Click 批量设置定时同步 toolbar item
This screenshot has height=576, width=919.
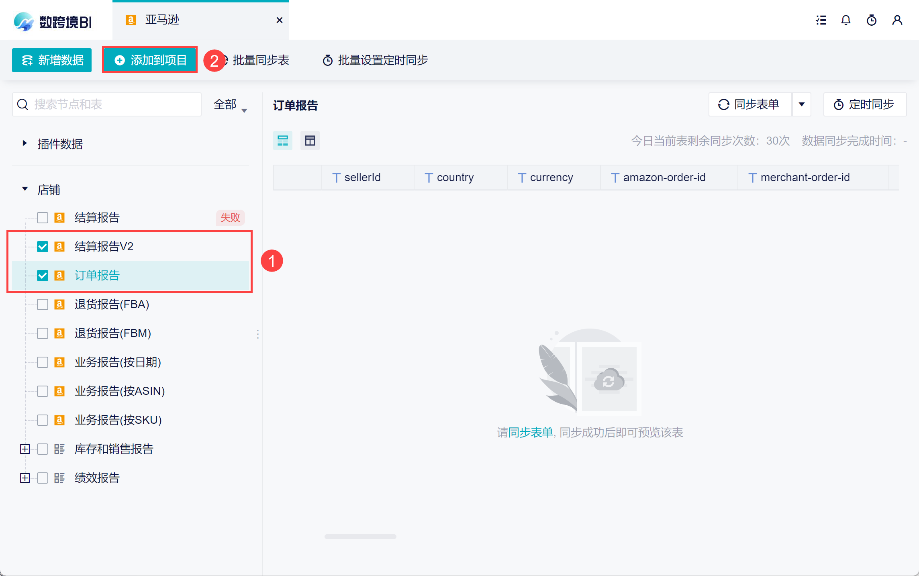coord(375,60)
